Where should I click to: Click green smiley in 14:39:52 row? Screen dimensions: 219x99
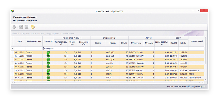48,63
